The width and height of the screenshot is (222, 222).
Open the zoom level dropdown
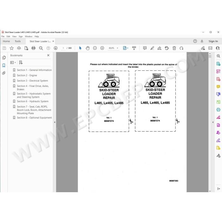tap(117, 48)
